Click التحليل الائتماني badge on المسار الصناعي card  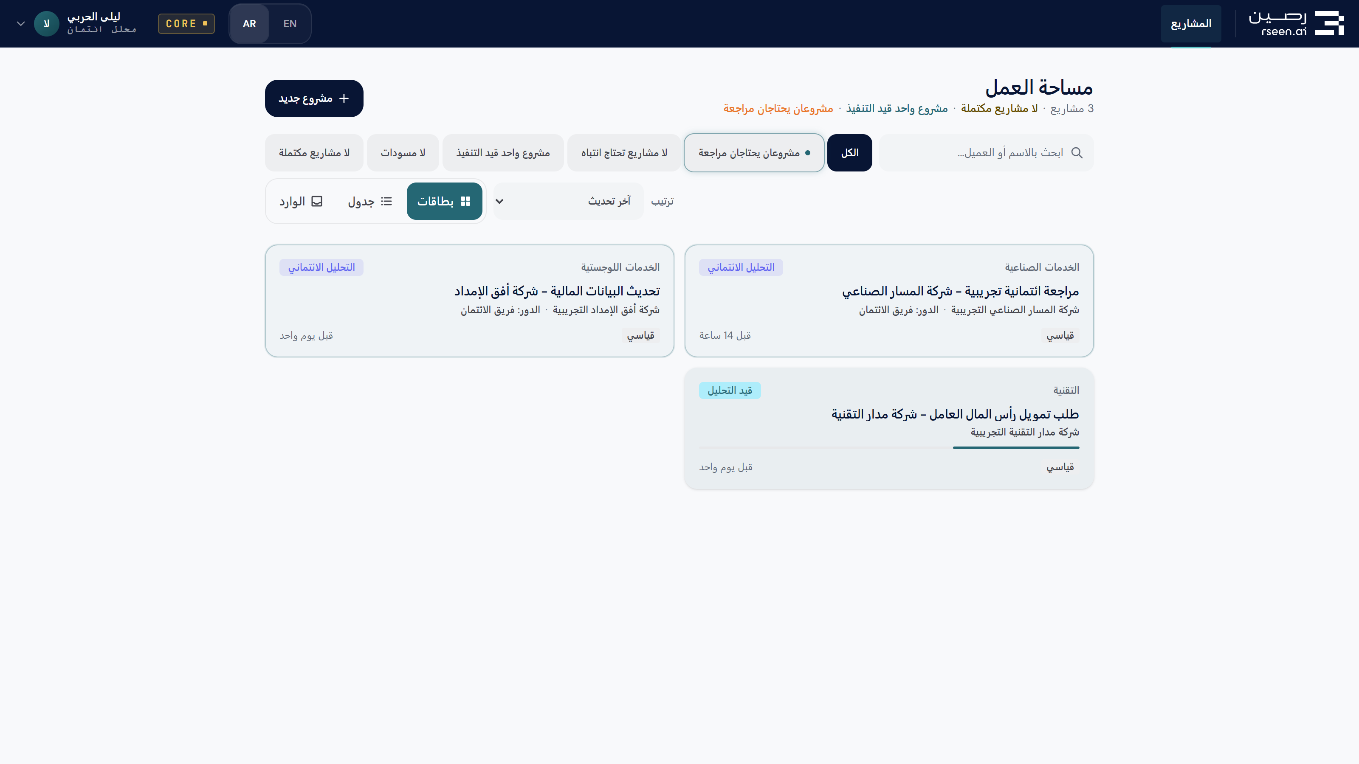(741, 267)
